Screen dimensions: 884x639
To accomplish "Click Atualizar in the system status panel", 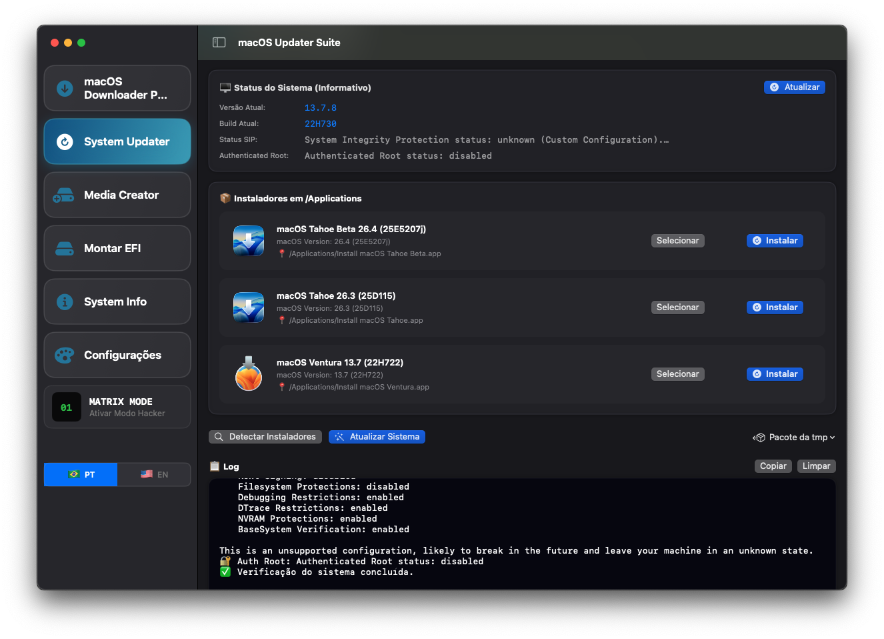I will click(x=794, y=87).
